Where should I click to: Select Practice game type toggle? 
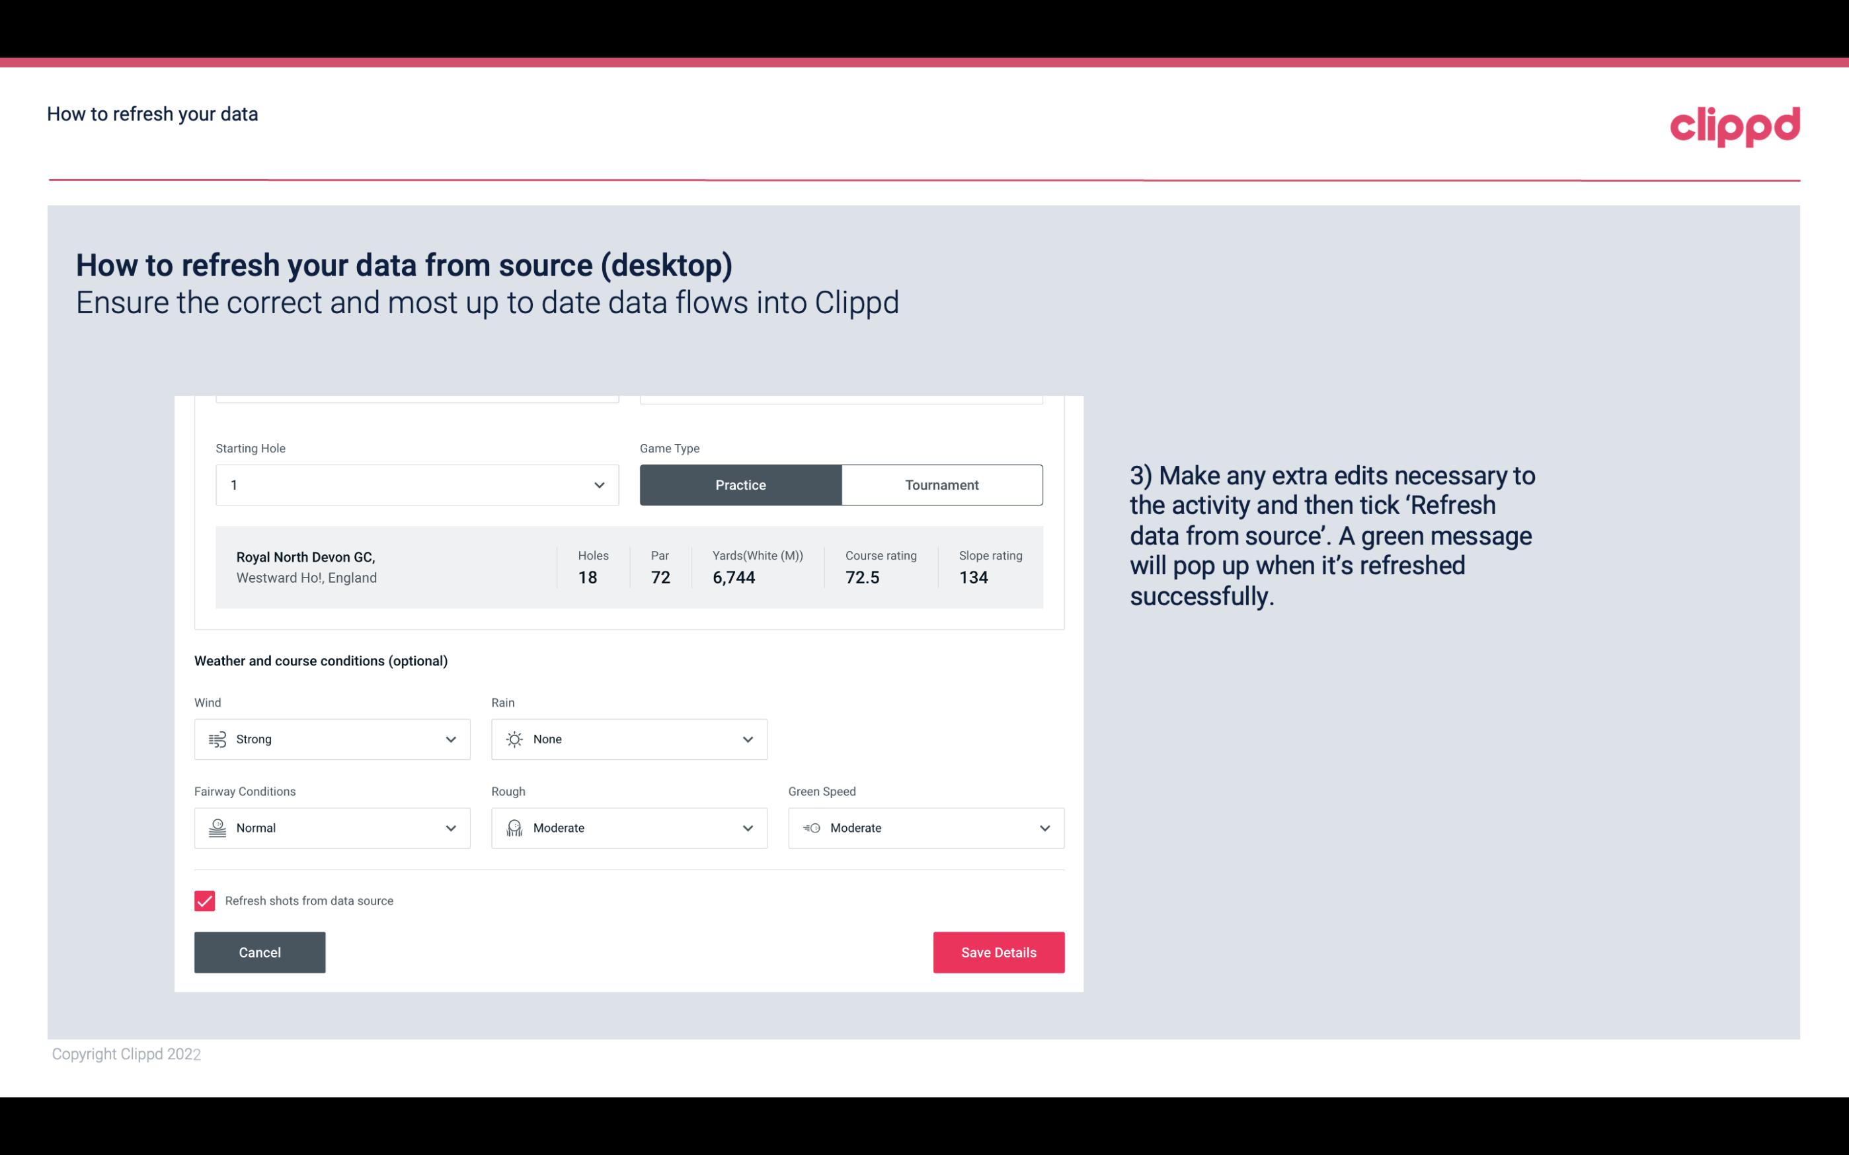(740, 484)
